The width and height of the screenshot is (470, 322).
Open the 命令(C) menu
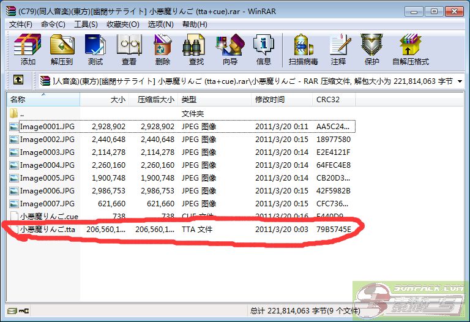[53, 24]
